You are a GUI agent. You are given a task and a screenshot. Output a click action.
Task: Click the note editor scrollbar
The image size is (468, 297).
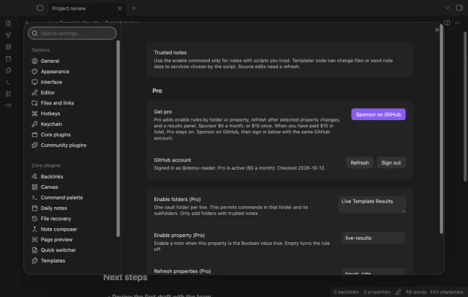tap(465, 106)
